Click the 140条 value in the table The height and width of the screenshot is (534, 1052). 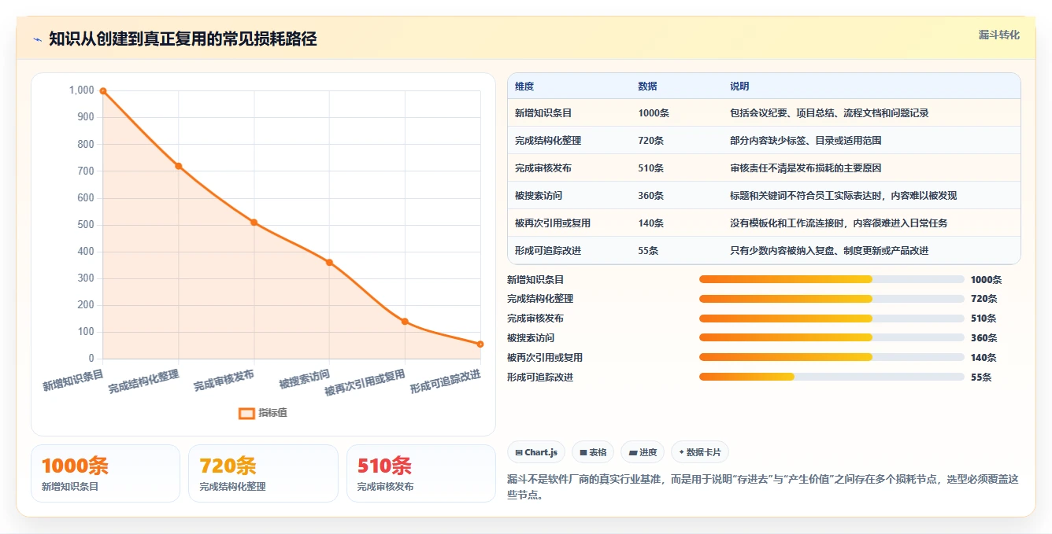651,223
